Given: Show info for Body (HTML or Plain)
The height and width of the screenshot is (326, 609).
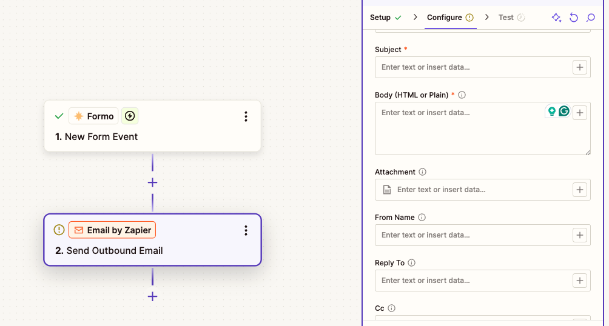Looking at the screenshot, I should pos(462,95).
